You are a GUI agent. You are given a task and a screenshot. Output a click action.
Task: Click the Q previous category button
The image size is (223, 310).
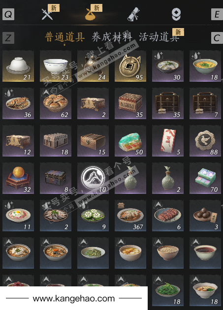pos(8,14)
